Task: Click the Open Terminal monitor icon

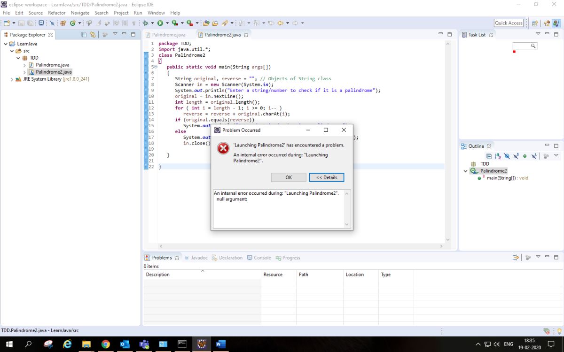Action: pyautogui.click(x=41, y=23)
